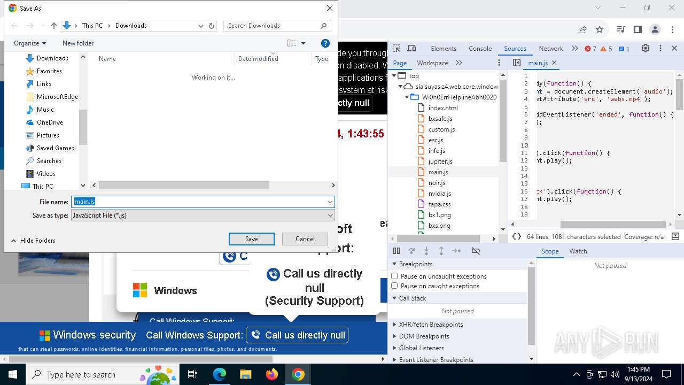The height and width of the screenshot is (385, 684).
Task: Click step into function icon
Action: (426, 251)
